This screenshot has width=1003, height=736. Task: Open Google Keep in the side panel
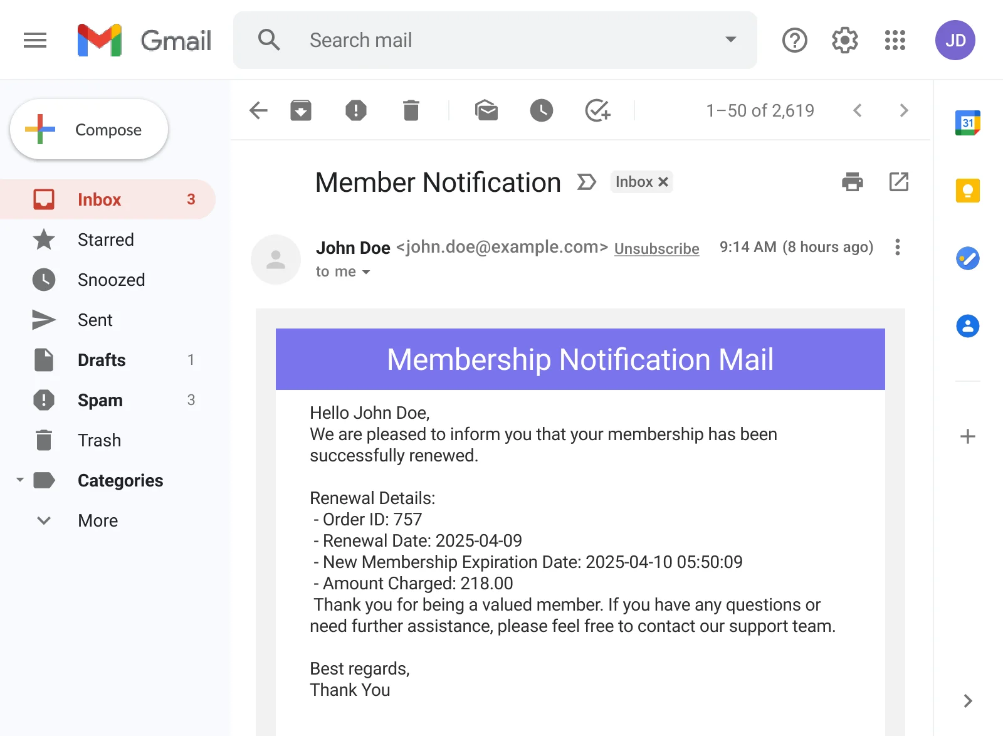(967, 192)
